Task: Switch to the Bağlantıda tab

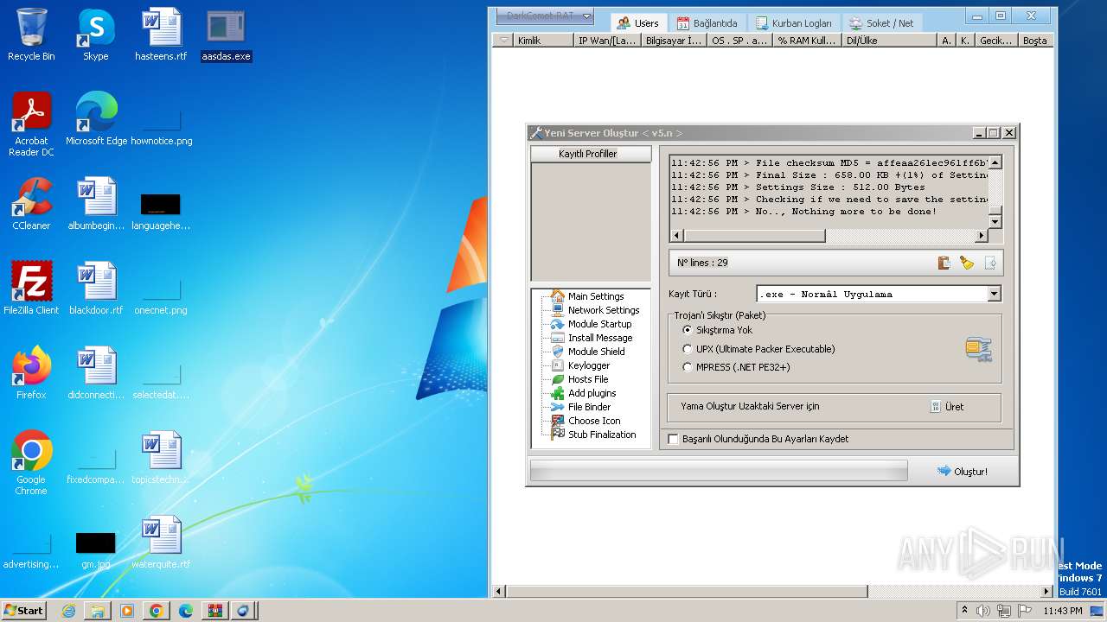Action: [707, 23]
